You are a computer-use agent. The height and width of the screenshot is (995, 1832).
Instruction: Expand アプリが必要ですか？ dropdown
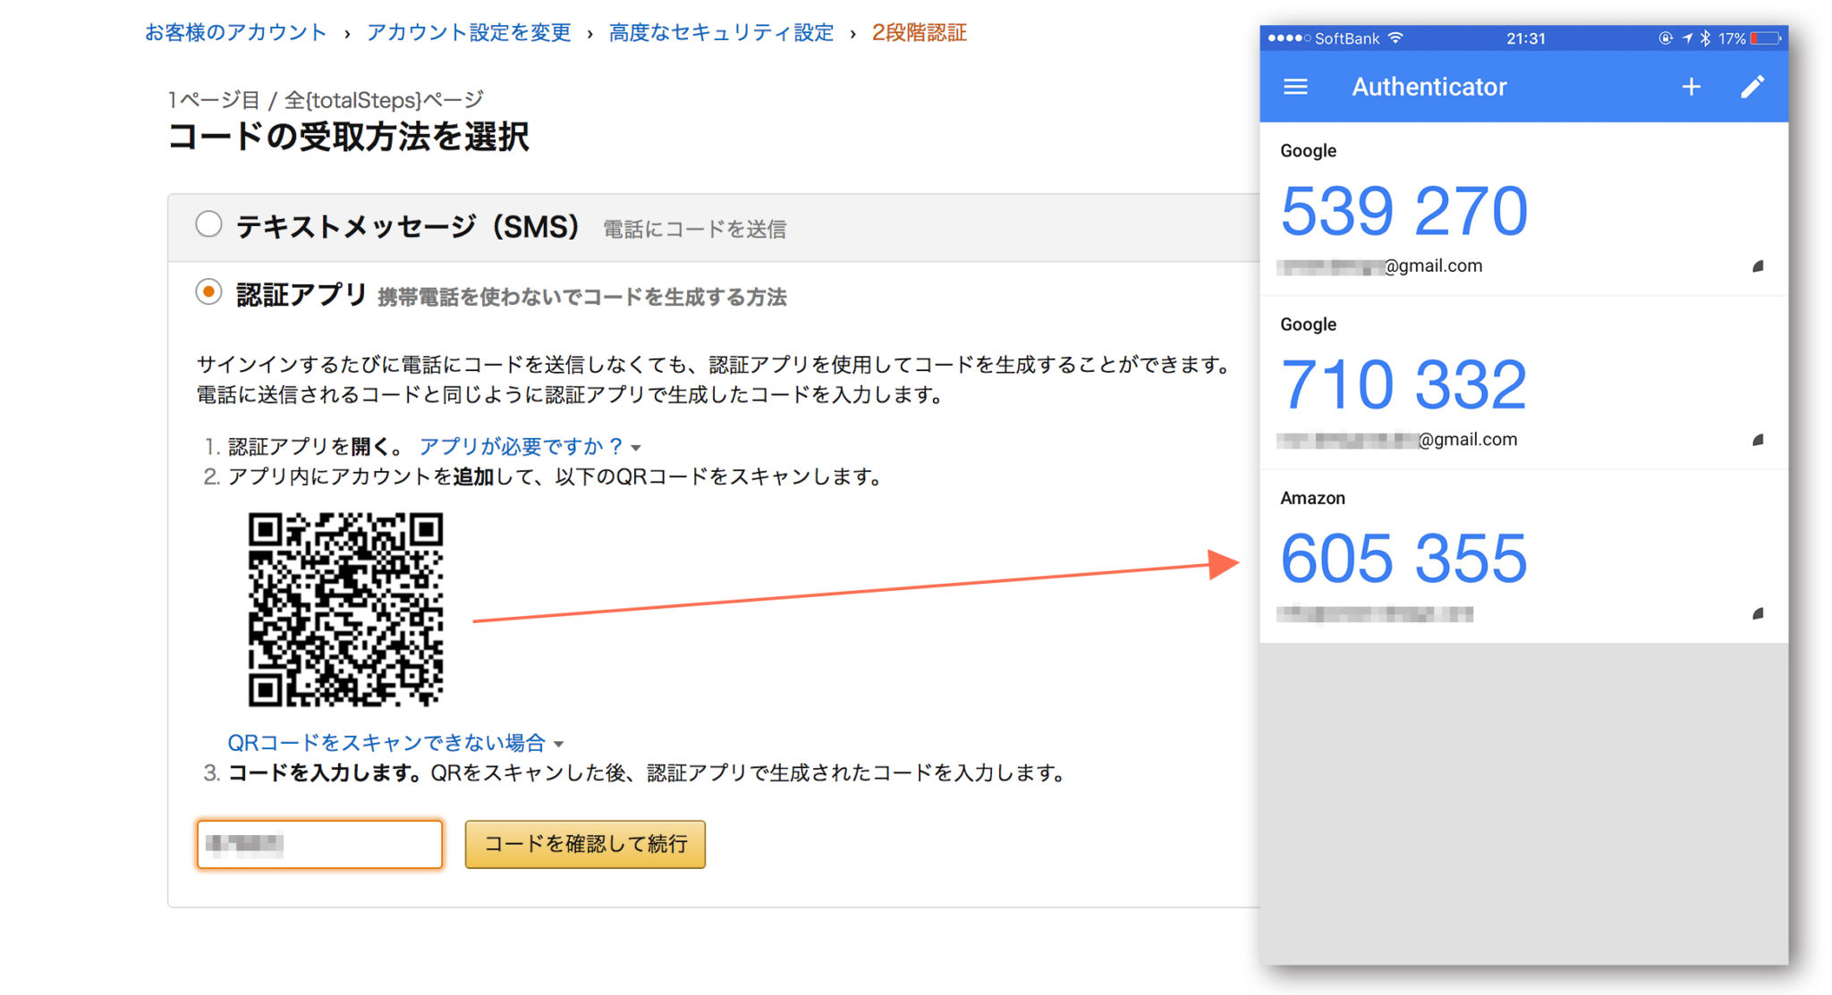(530, 446)
